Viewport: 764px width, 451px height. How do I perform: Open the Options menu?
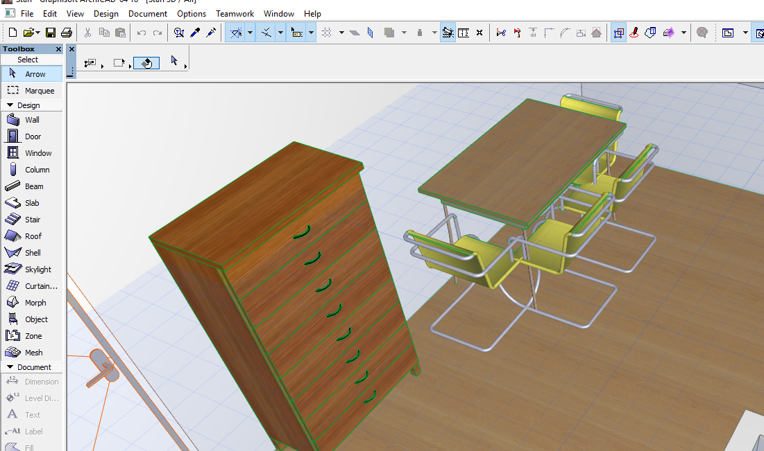(x=192, y=14)
